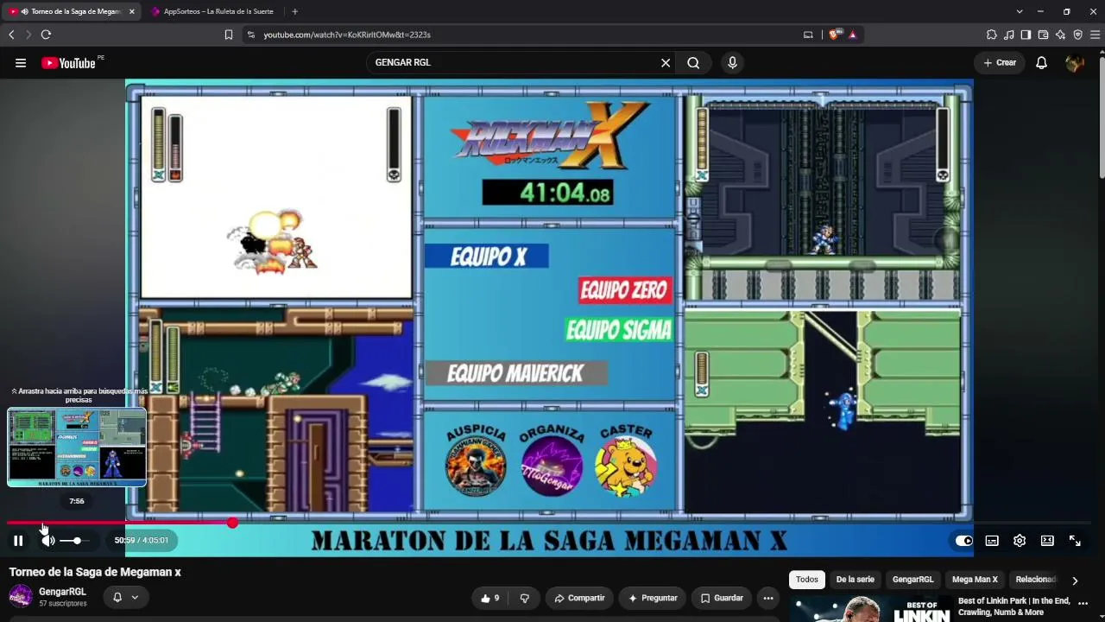
Task: Reload the current page
Action: [x=46, y=35]
